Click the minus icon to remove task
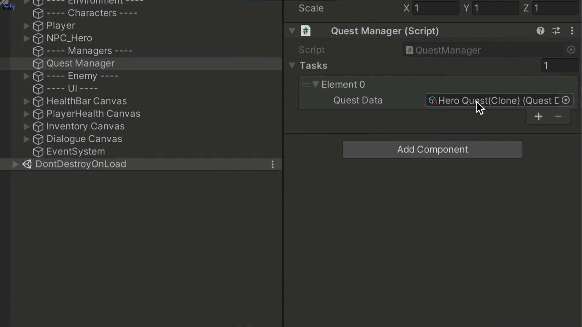The width and height of the screenshot is (582, 327). [558, 117]
